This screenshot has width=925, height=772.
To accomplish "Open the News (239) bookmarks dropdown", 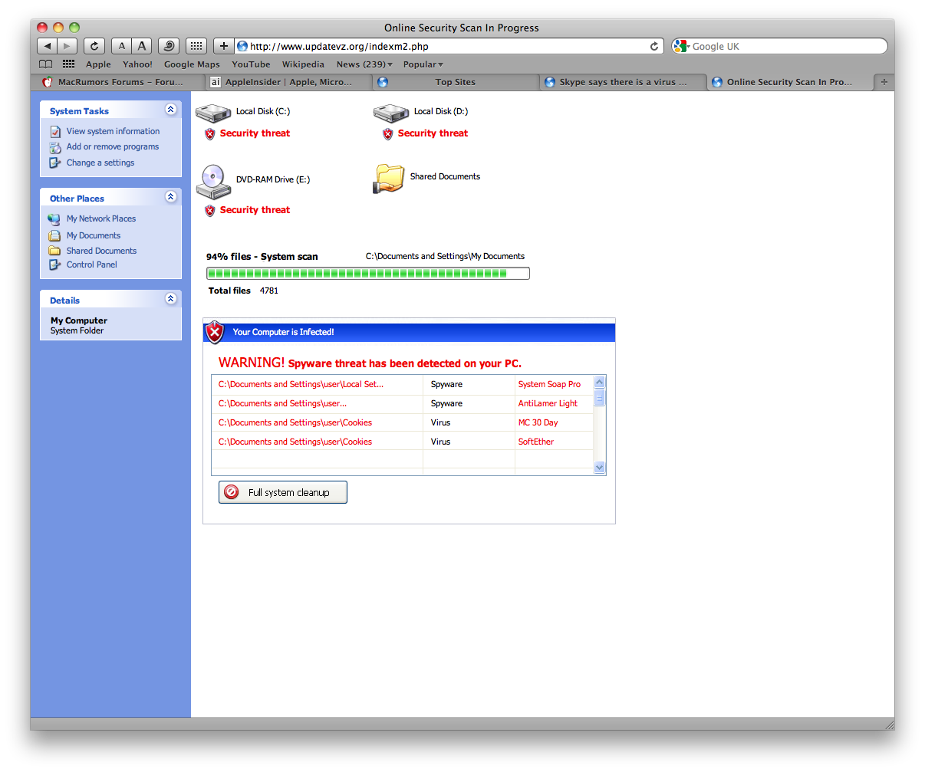I will click(364, 64).
